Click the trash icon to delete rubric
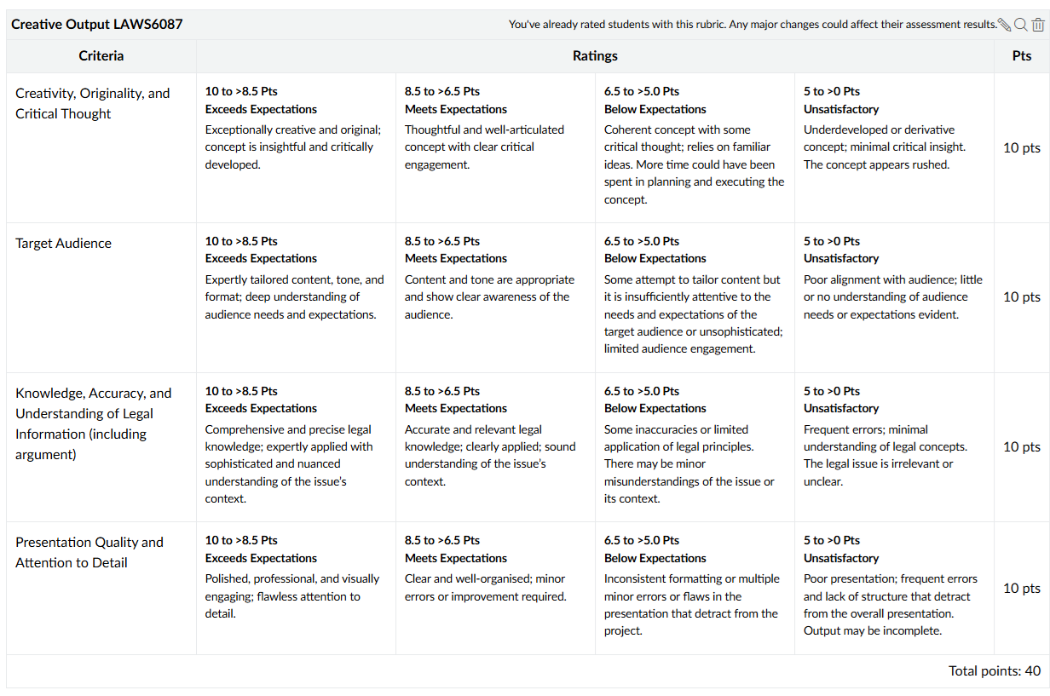The width and height of the screenshot is (1050, 696). (x=1037, y=25)
